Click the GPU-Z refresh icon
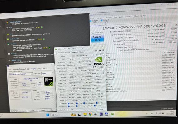This screenshot has width=178, height=124. 100,50
